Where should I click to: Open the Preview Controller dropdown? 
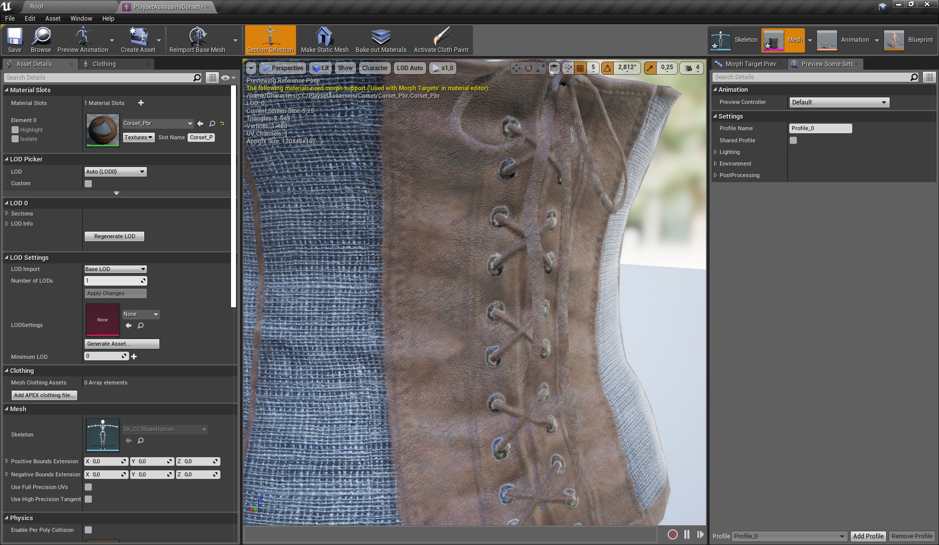[x=839, y=102]
